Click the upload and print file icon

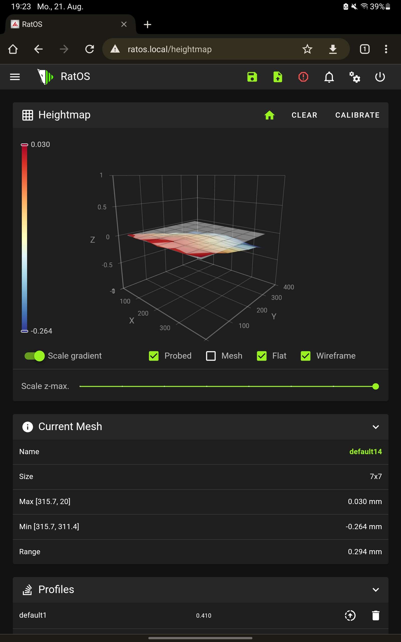(x=278, y=77)
